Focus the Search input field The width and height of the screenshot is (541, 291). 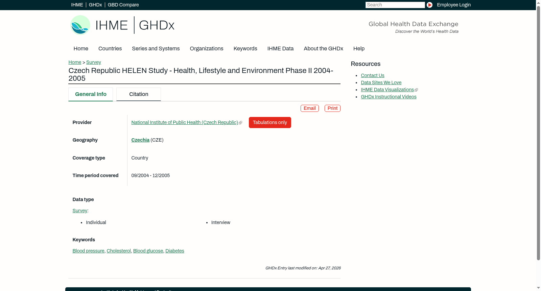click(x=395, y=5)
